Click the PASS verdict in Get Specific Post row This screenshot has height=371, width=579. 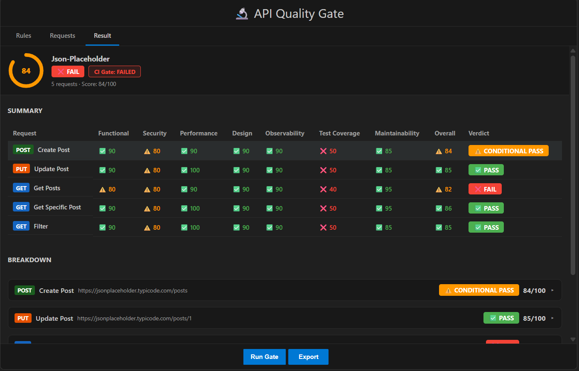(x=486, y=208)
